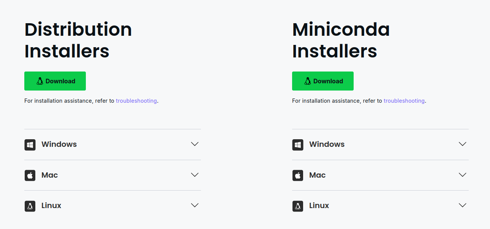The height and width of the screenshot is (229, 490).
Task: Click the Linux penguin icon under Distribution Installers
Action: click(30, 206)
